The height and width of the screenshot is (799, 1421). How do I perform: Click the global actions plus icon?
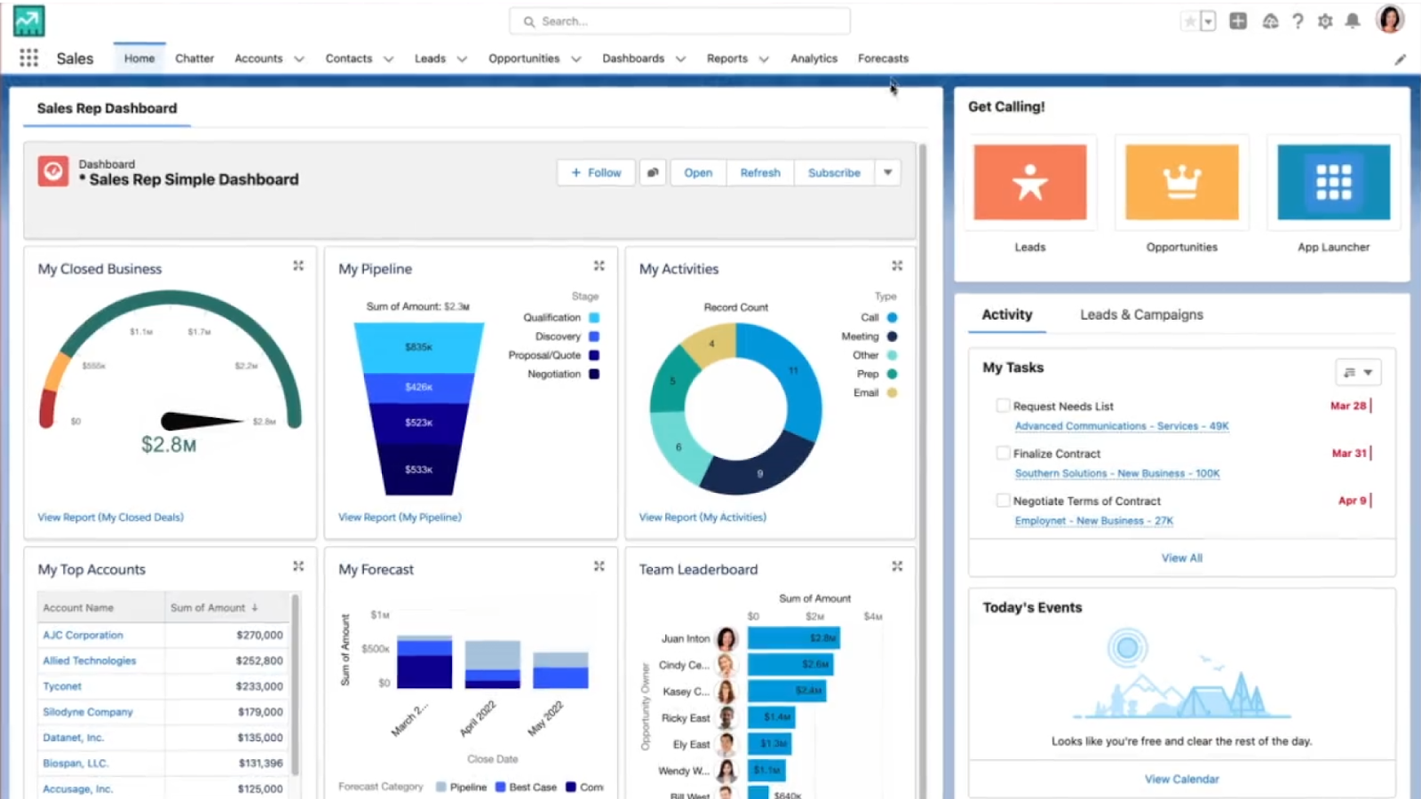[1238, 21]
